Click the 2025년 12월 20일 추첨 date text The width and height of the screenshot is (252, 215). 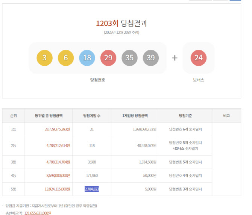coord(121,33)
